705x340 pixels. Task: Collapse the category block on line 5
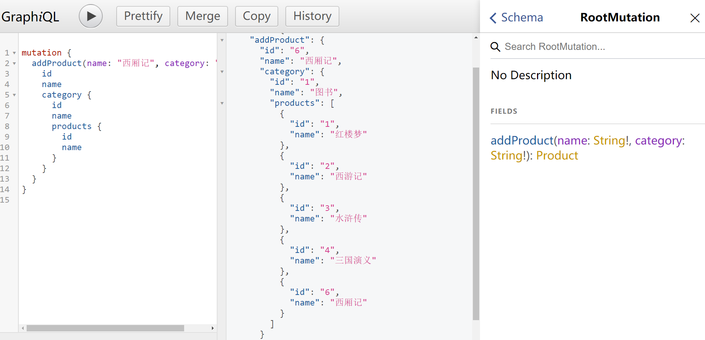[x=14, y=95]
